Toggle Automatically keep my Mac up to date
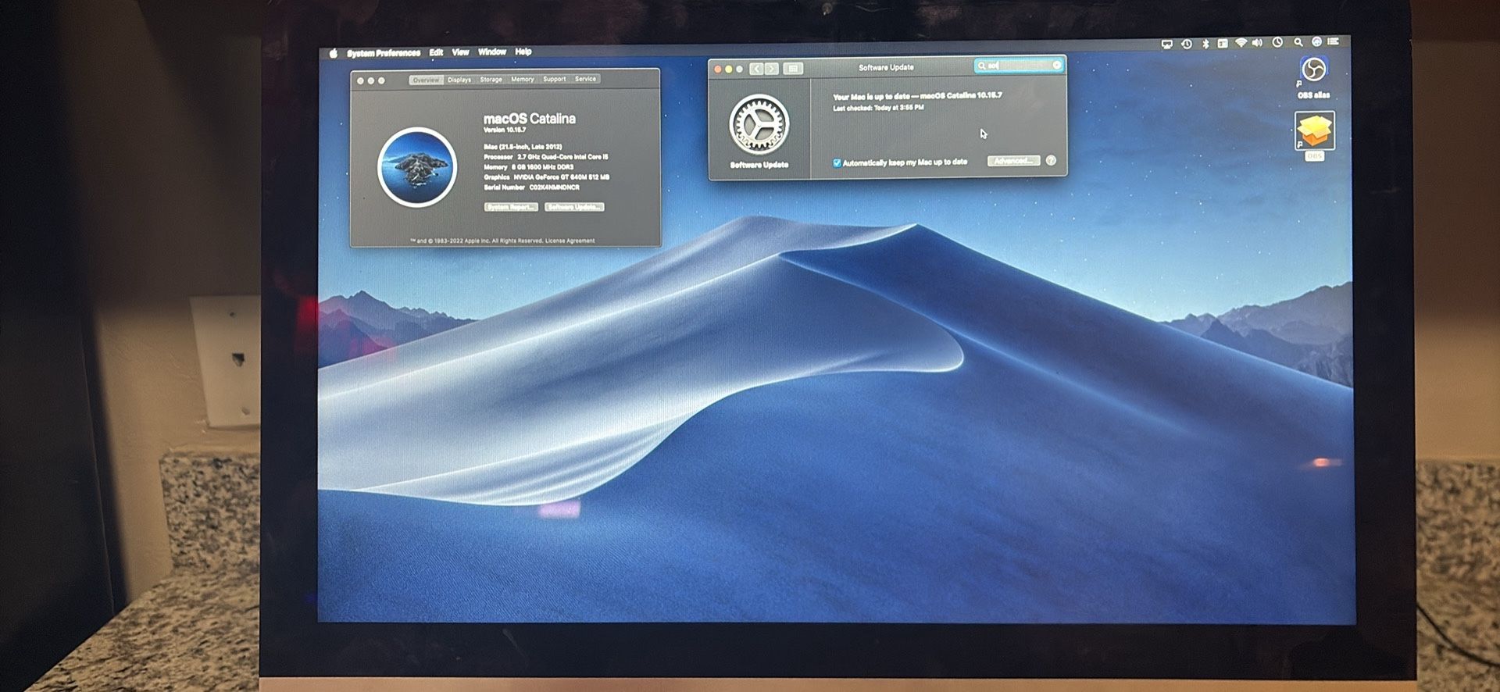The image size is (1500, 692). [837, 163]
